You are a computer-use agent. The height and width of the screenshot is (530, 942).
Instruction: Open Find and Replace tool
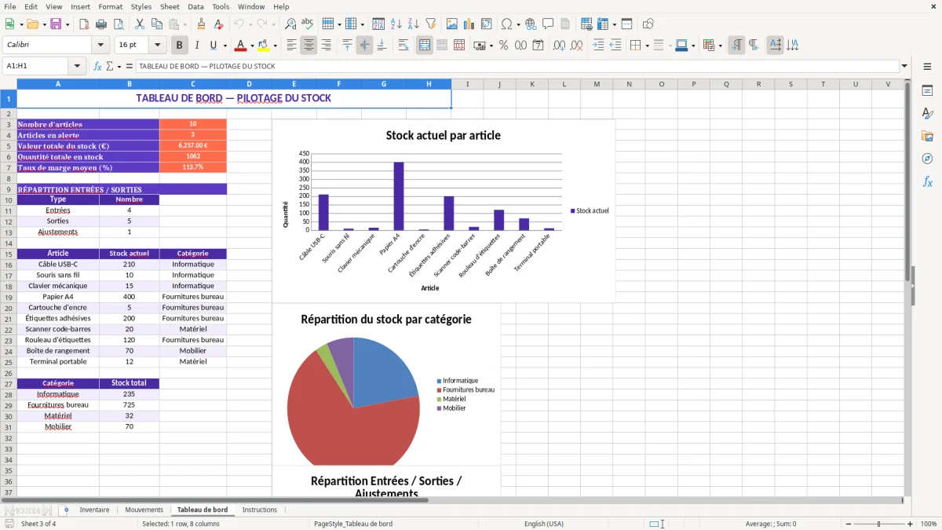(290, 24)
